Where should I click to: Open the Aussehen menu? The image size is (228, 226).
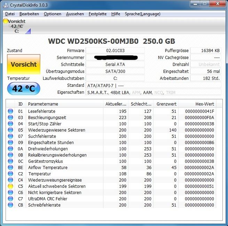pos(75,14)
